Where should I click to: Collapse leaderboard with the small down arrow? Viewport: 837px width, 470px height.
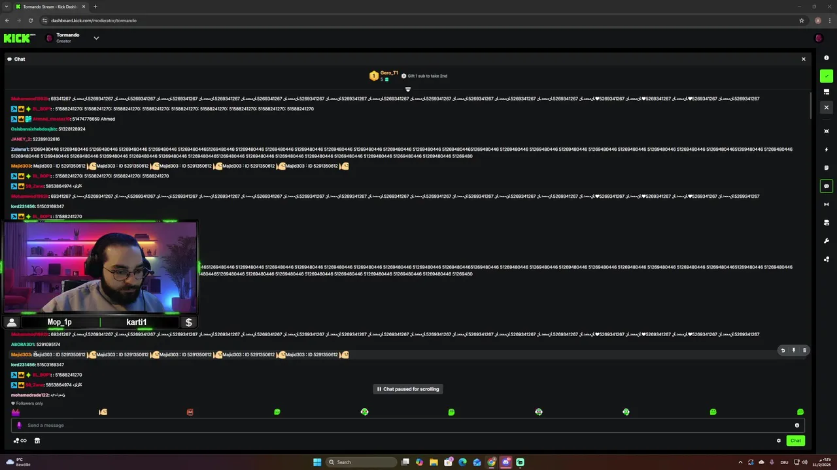(x=408, y=89)
